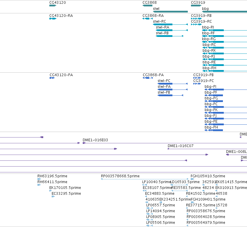Click EST LP08905.5prime
247x227 pixels.
point(149,220)
